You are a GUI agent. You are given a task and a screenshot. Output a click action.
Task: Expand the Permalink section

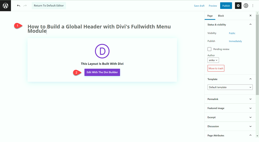click(x=230, y=99)
